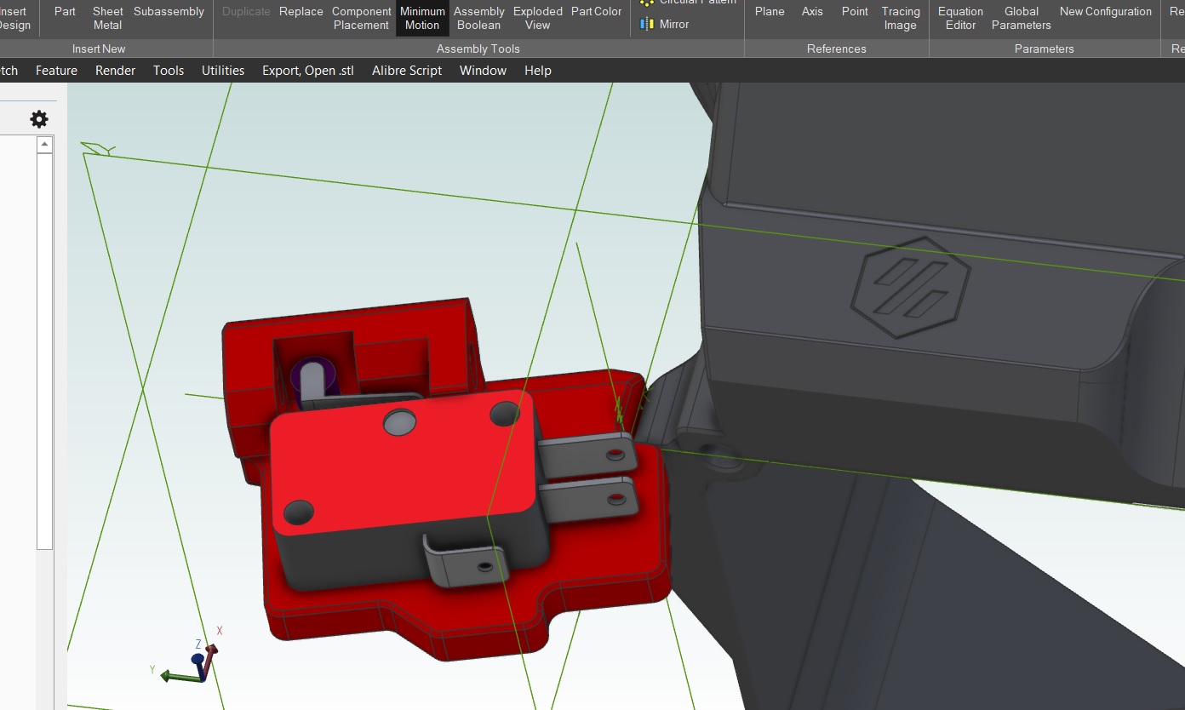Viewport: 1185px width, 710px height.
Task: Click the panel scrollbar up arrow
Action: tap(45, 145)
